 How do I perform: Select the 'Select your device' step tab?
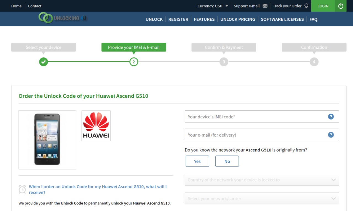pyautogui.click(x=43, y=47)
